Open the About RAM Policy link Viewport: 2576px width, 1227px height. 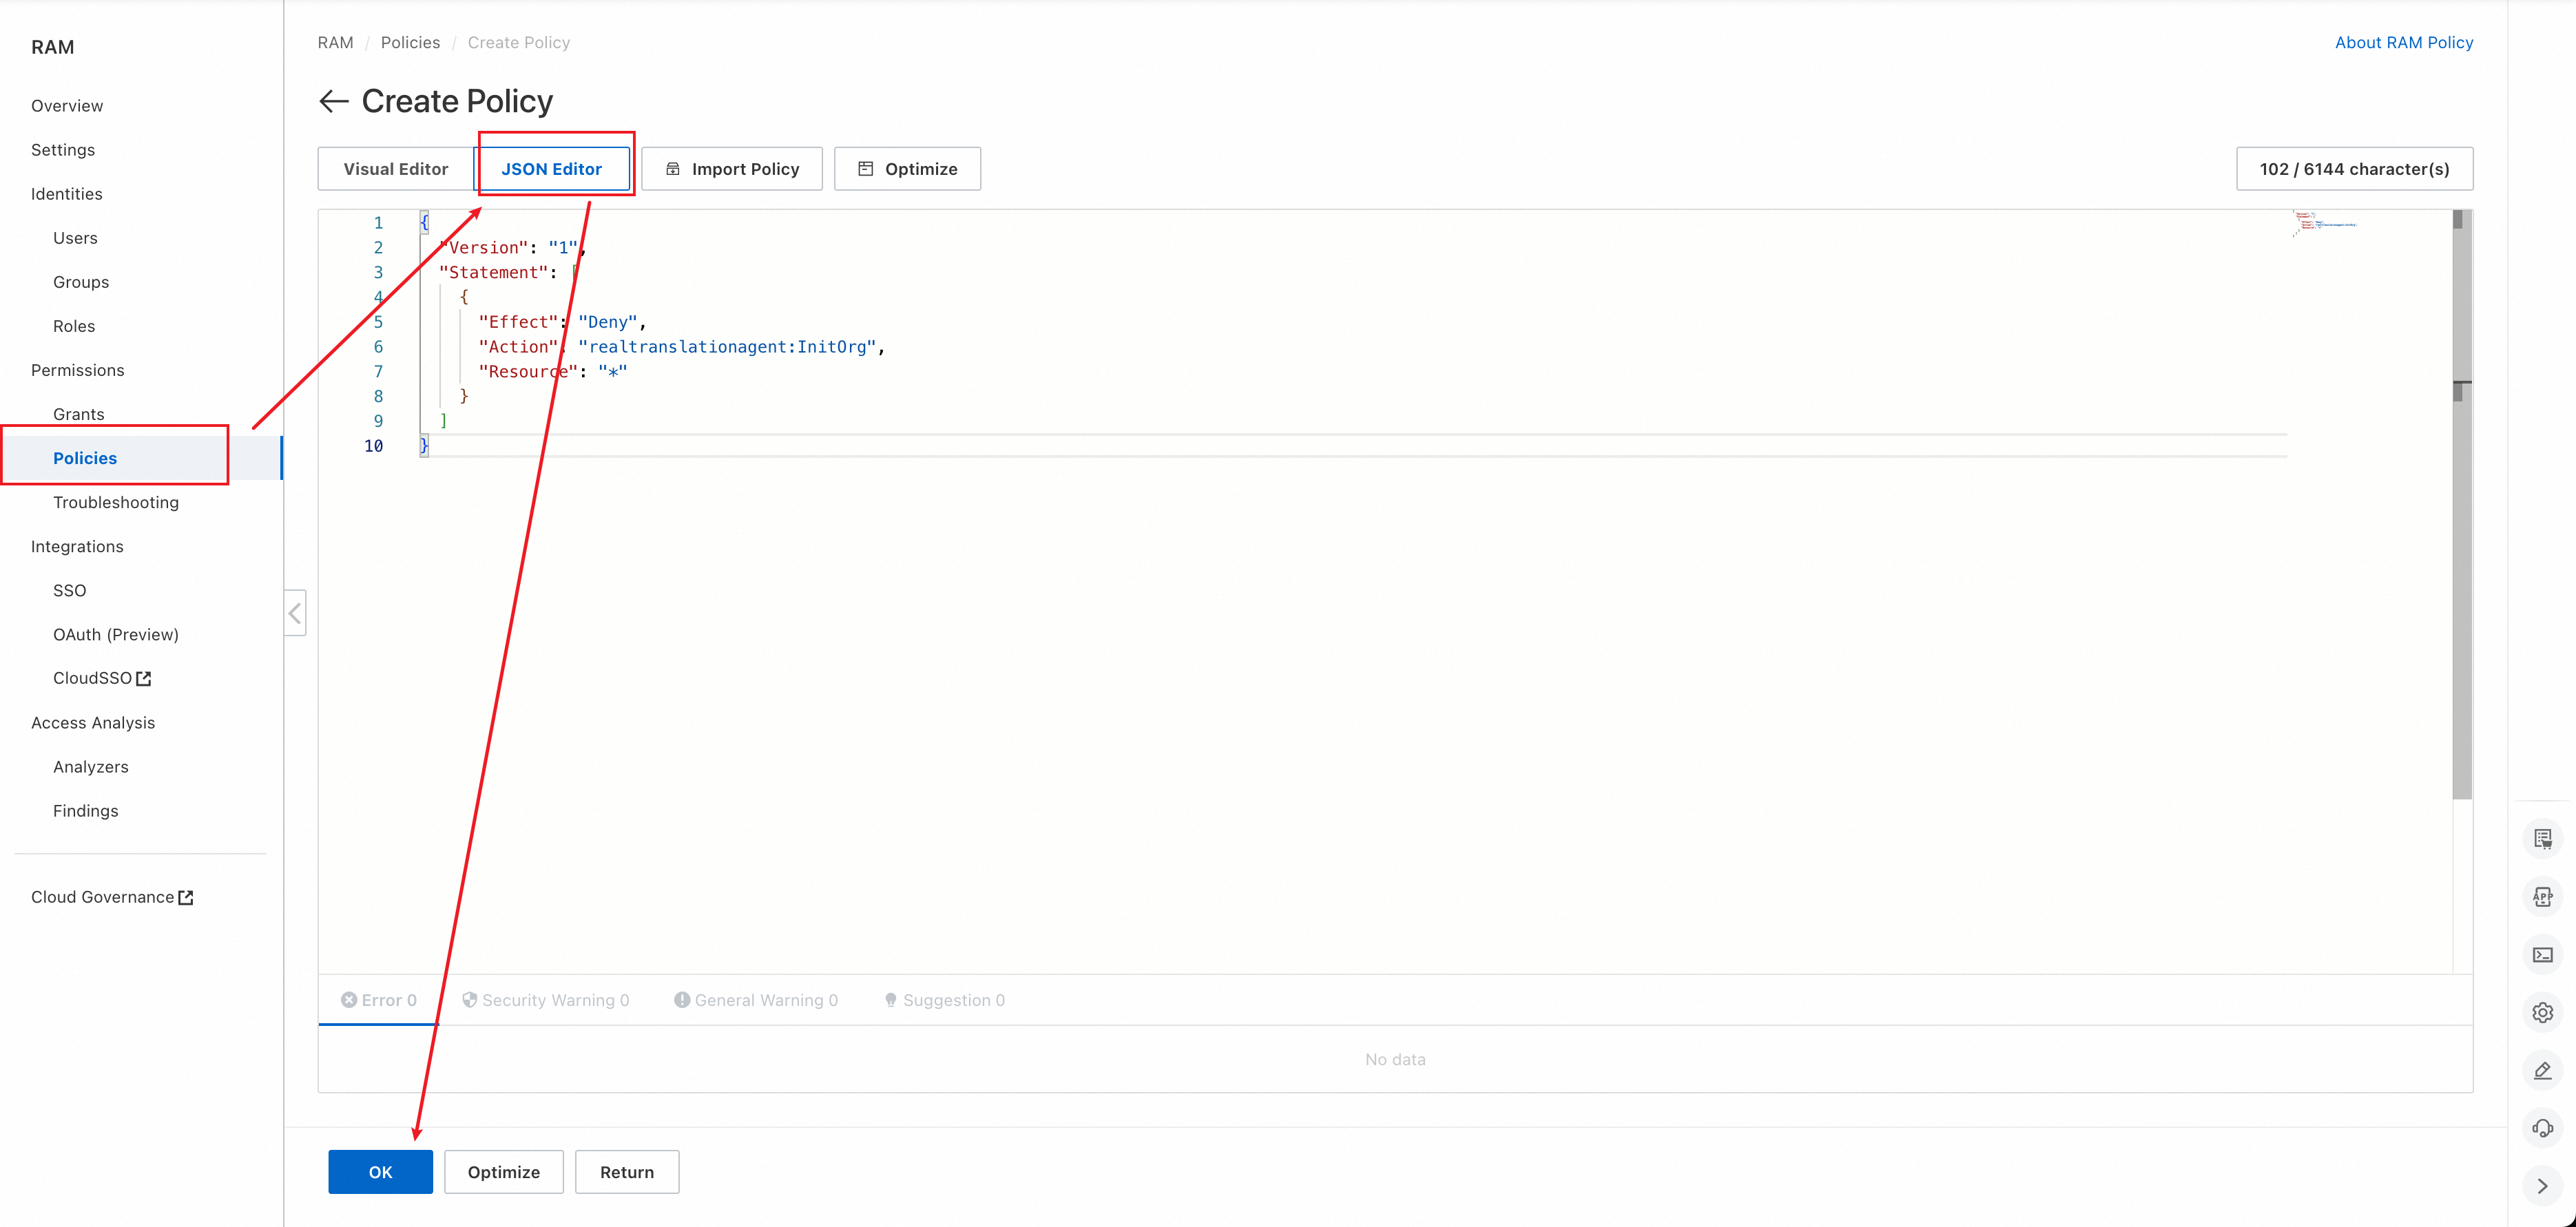tap(2404, 42)
